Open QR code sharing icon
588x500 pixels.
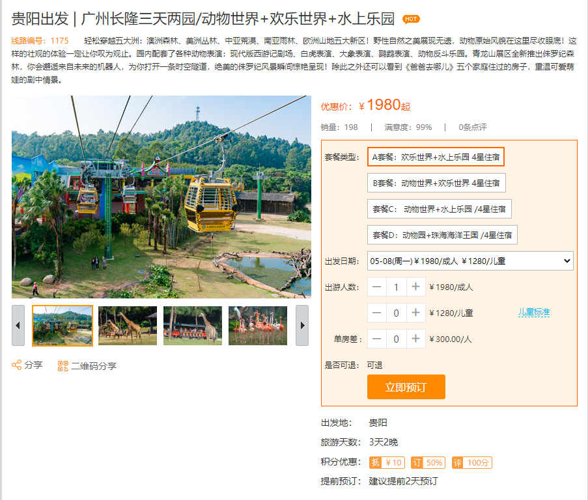pyautogui.click(x=63, y=366)
